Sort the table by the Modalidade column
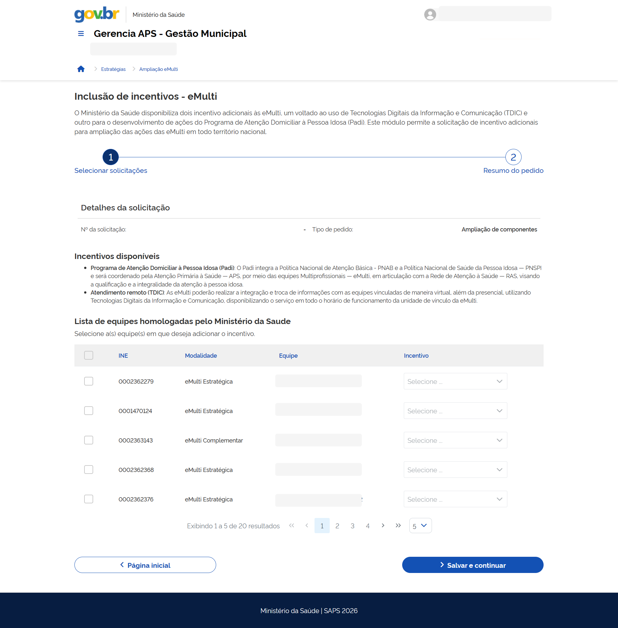 tap(201, 355)
